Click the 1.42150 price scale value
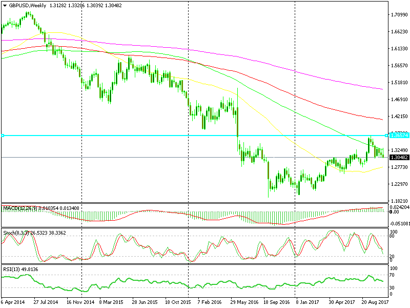This screenshot has height=308, width=410. 399,117
